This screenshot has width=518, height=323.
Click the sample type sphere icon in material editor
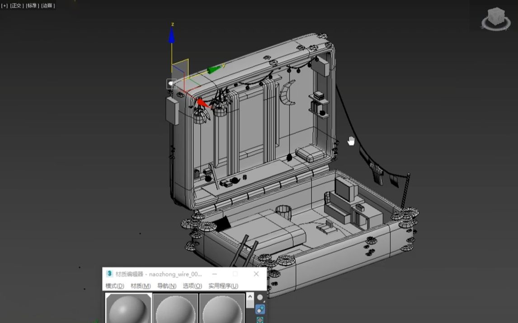pos(260,297)
